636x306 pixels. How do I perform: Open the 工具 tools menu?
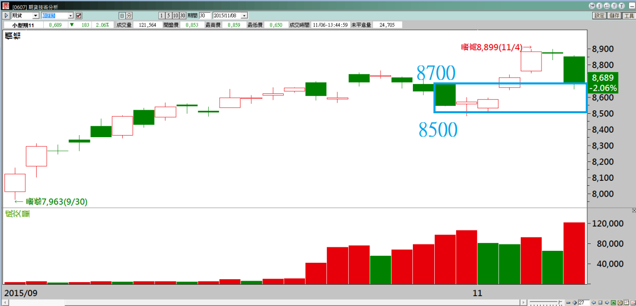629,16
